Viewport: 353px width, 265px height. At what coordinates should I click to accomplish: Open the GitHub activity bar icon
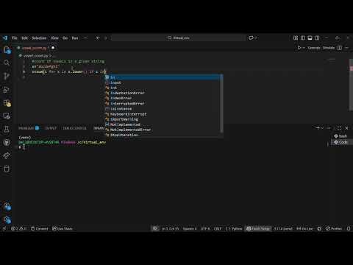(x=7, y=142)
